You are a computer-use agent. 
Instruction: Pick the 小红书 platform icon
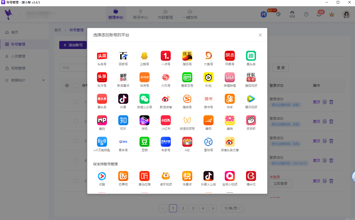pyautogui.click(x=166, y=120)
